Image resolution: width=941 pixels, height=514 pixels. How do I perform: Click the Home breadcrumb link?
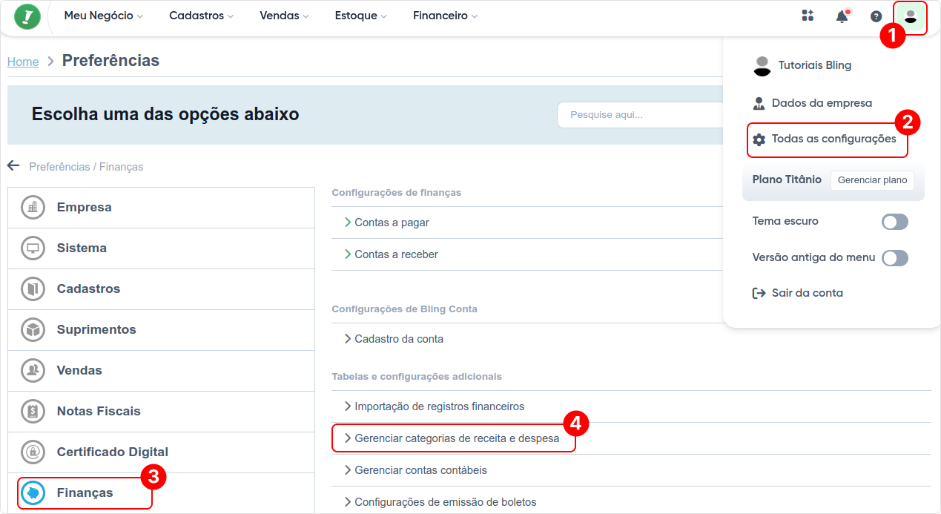click(x=23, y=62)
